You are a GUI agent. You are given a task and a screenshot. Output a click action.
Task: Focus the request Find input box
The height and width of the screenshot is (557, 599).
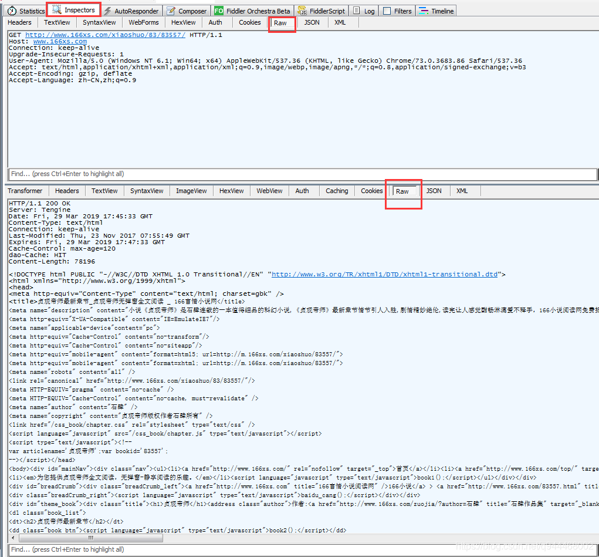tap(303, 174)
